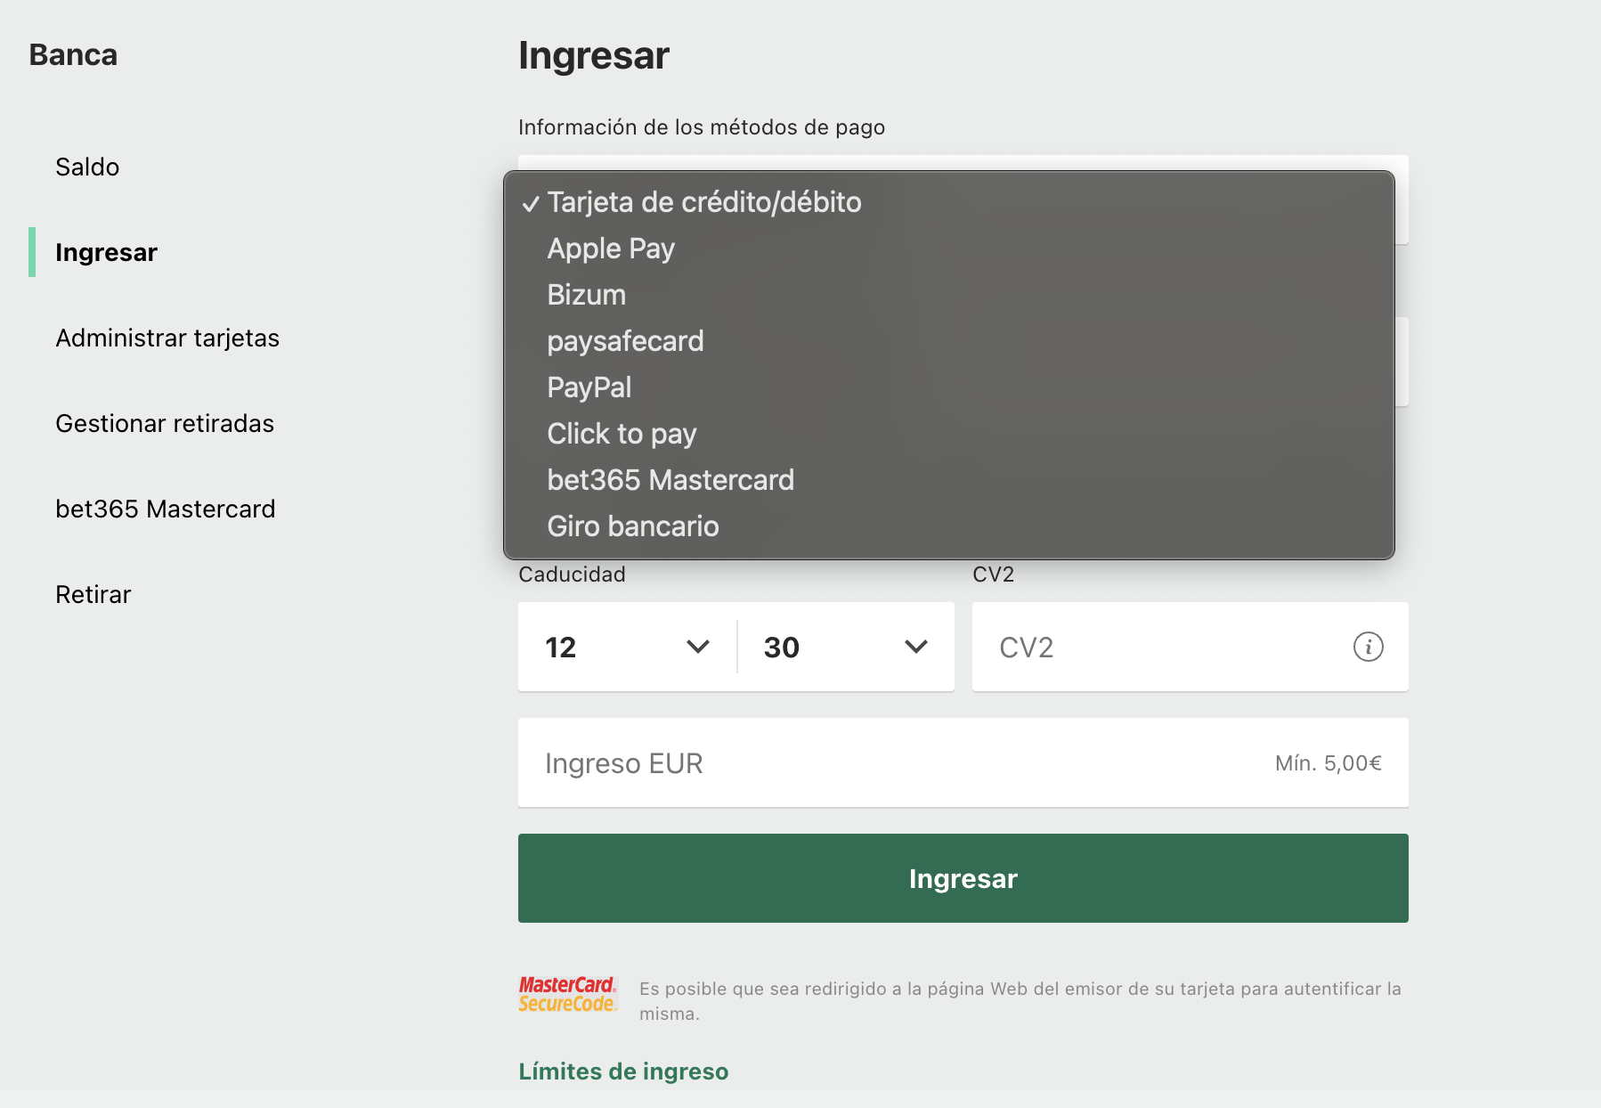1601x1108 pixels.
Task: Click the Banca heading
Action: point(73,54)
